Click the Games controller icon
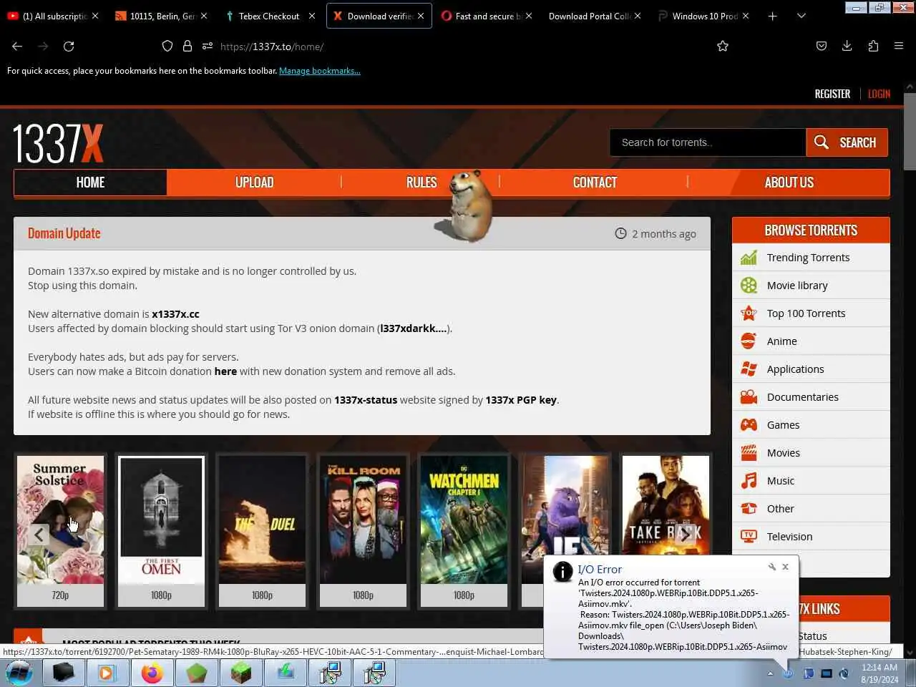Screen dimensions: 916x687 (x=749, y=425)
